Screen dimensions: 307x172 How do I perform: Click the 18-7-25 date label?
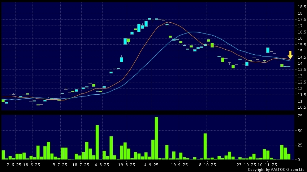[x=81, y=165]
